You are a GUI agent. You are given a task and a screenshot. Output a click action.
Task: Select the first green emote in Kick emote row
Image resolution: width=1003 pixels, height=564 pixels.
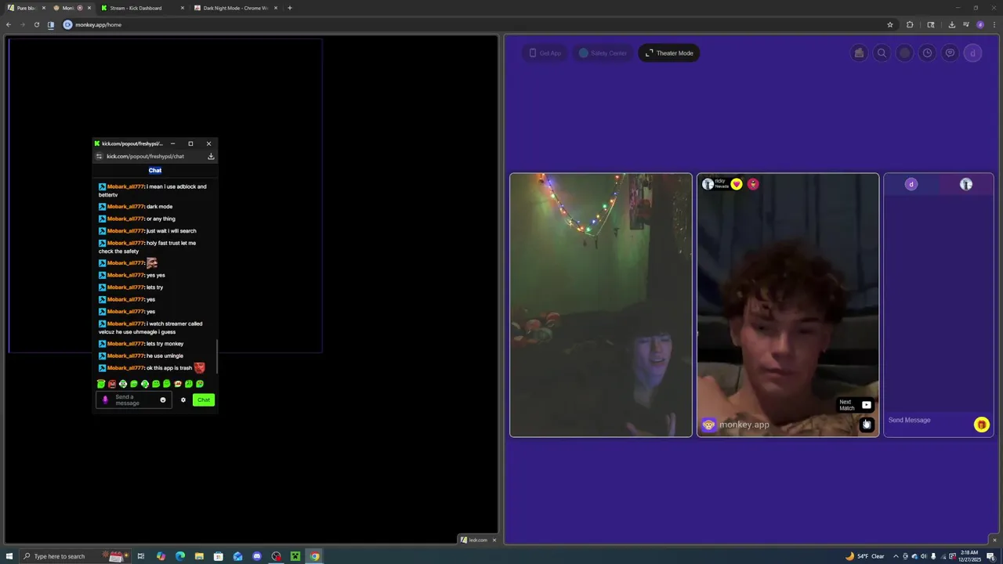(x=101, y=384)
